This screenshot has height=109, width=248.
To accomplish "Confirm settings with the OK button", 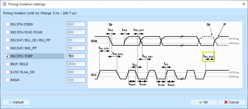I will 204,102.
